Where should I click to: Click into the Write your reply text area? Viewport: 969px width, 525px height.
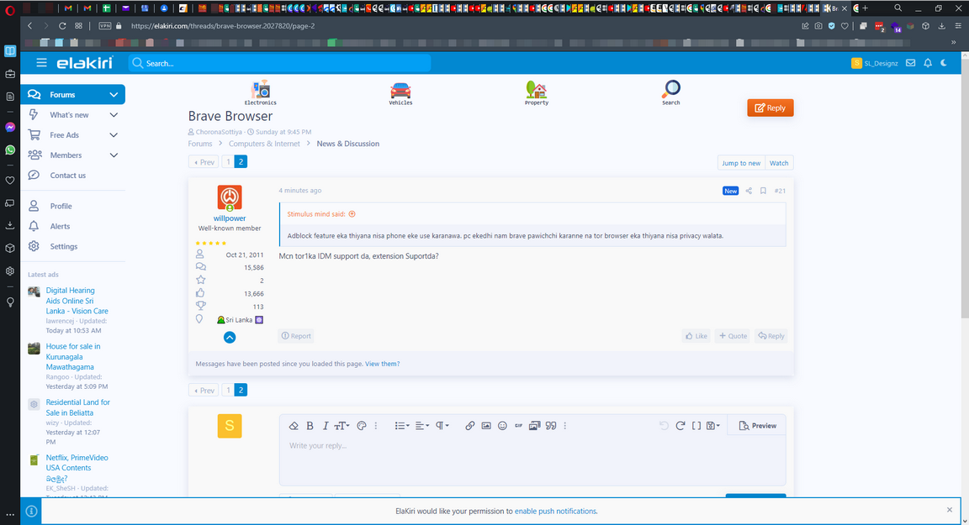tap(532, 459)
